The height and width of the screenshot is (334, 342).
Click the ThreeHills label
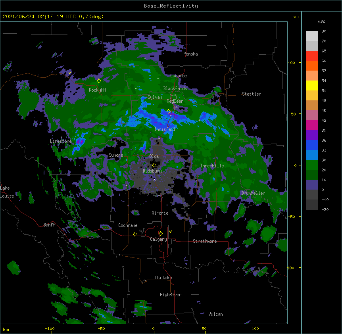(x=212, y=166)
